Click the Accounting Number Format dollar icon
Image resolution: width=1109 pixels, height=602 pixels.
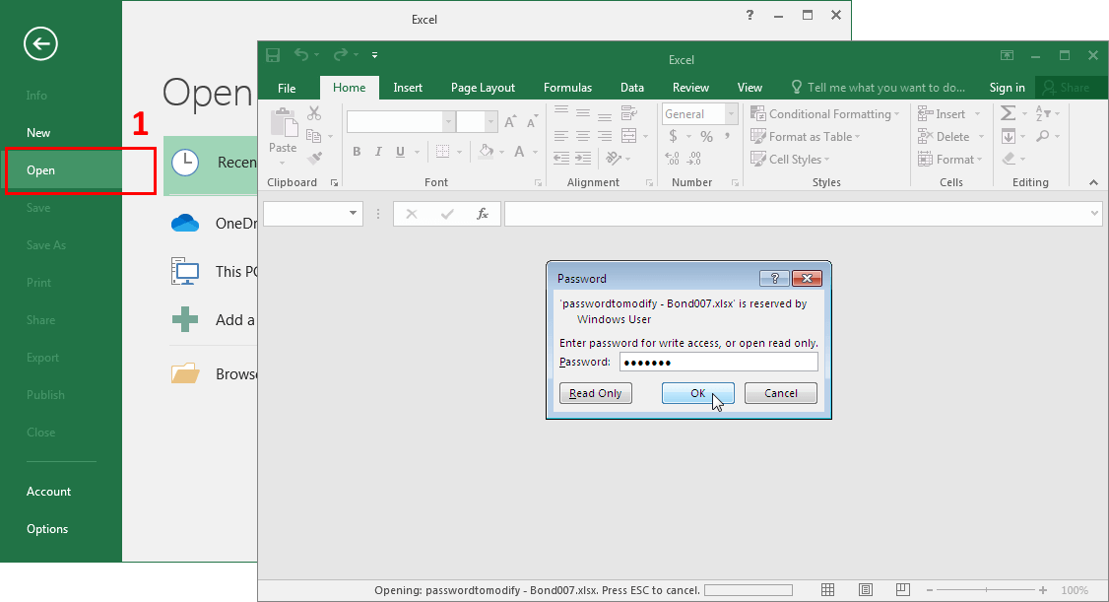click(x=673, y=136)
